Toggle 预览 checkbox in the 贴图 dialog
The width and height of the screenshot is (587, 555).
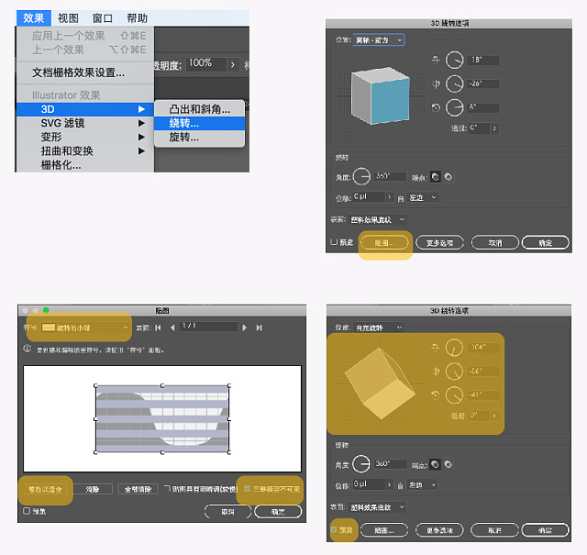[27, 511]
